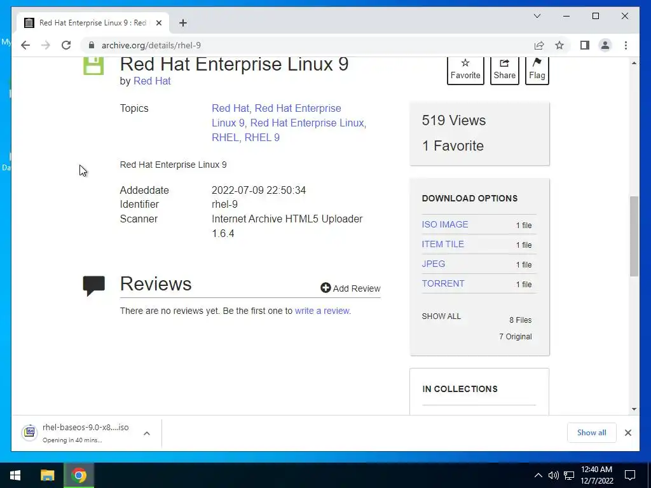Show hidden system tray icons
The image size is (651, 488).
(x=538, y=475)
